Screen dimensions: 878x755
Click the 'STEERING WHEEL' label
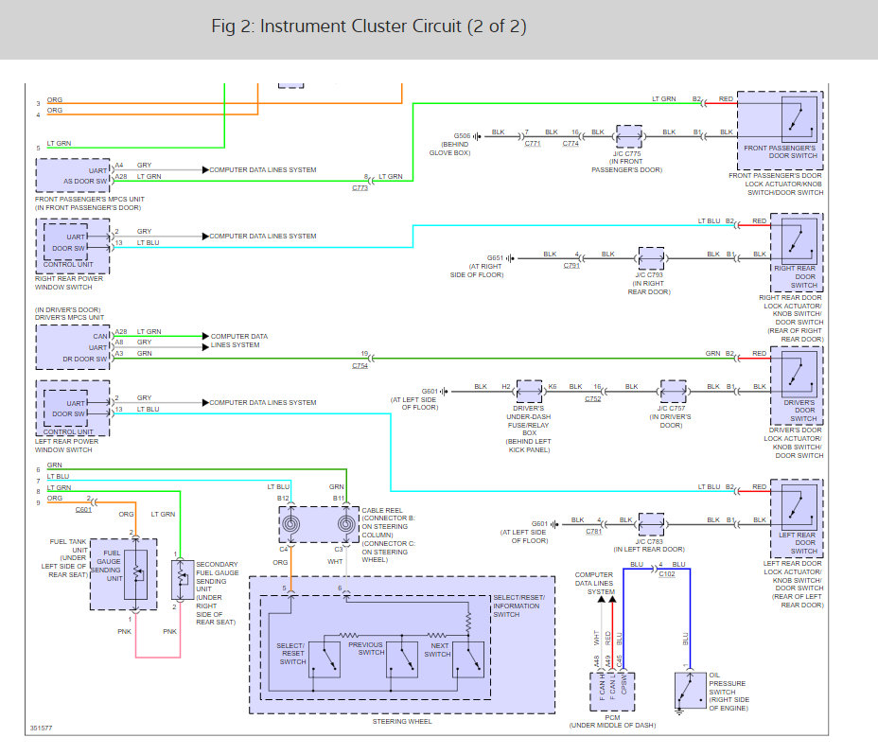coord(402,721)
